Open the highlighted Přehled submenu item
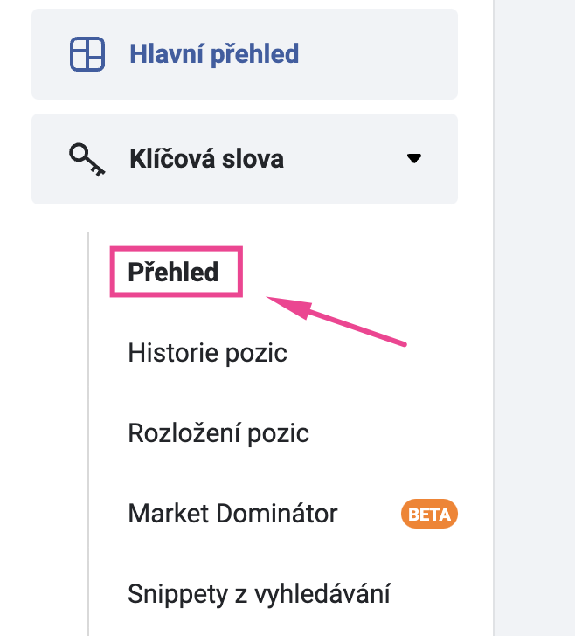This screenshot has height=636, width=575. coord(173,272)
